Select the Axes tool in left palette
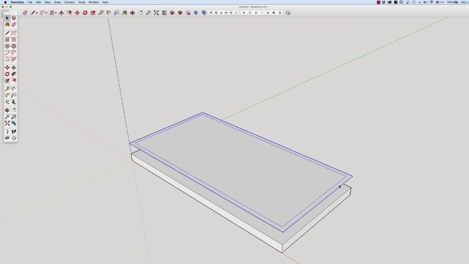 (x=7, y=102)
